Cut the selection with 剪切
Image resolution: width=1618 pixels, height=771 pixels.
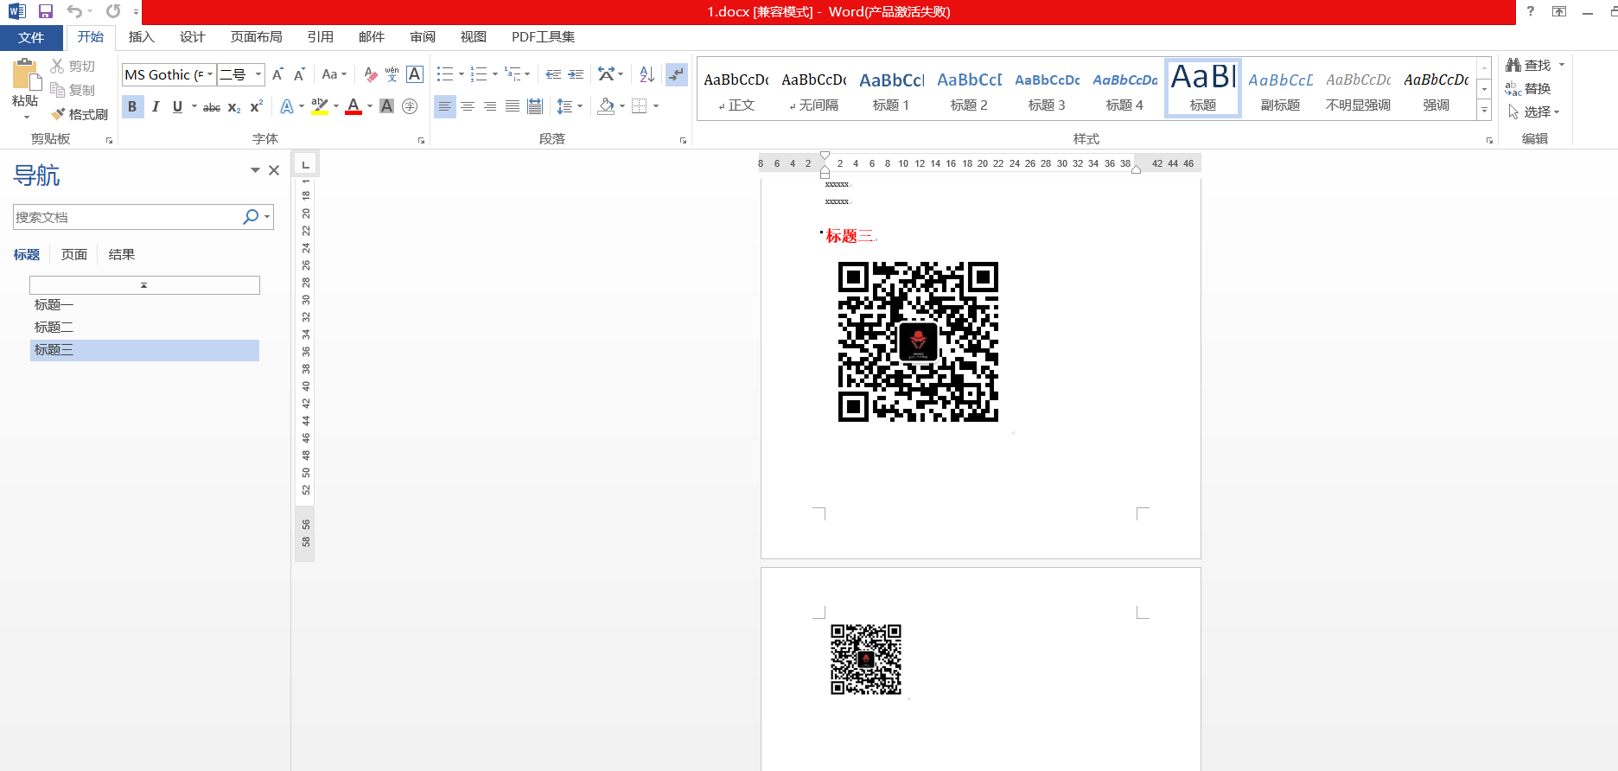coord(73,66)
